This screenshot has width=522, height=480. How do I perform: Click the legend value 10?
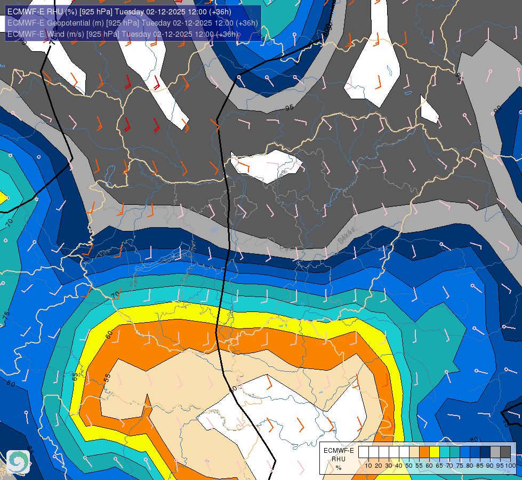(368, 466)
